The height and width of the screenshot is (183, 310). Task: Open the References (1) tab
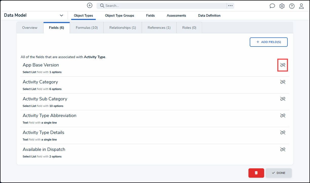coord(159,28)
